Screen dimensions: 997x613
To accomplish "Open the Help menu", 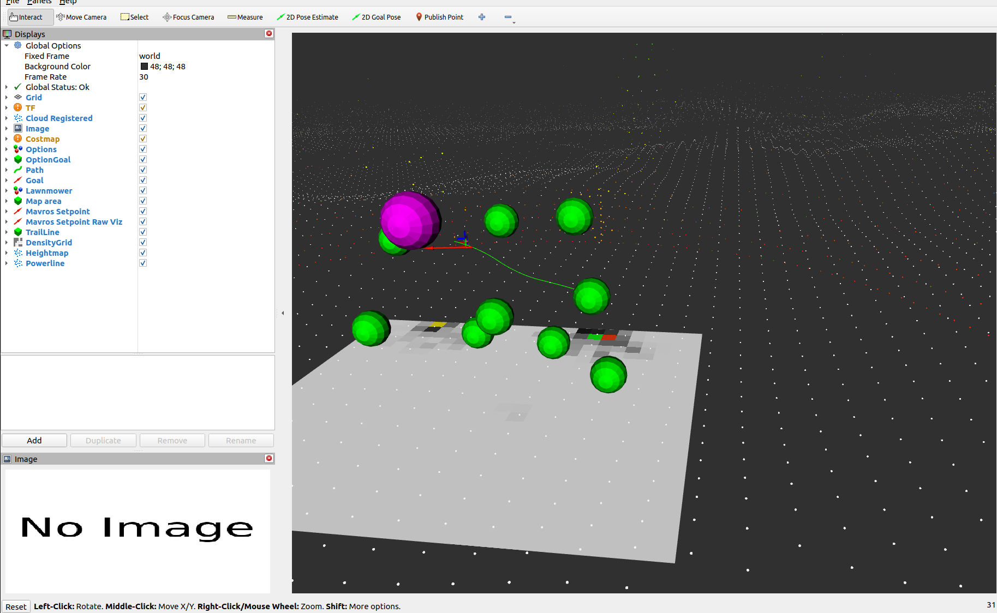I will [x=68, y=2].
